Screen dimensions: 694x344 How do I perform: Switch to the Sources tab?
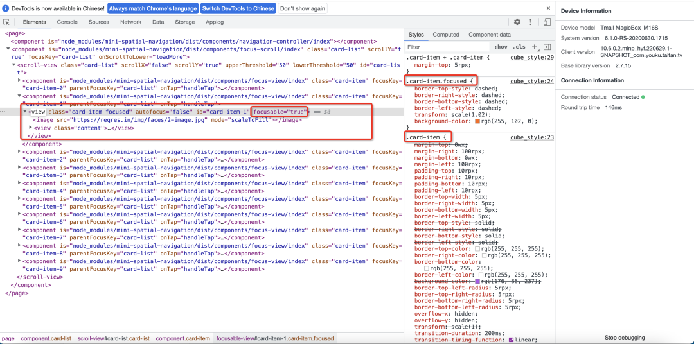(99, 22)
